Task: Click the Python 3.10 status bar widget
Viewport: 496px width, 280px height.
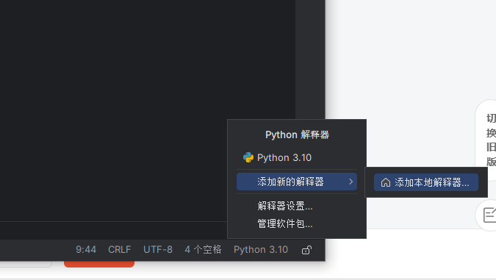Action: [x=261, y=250]
